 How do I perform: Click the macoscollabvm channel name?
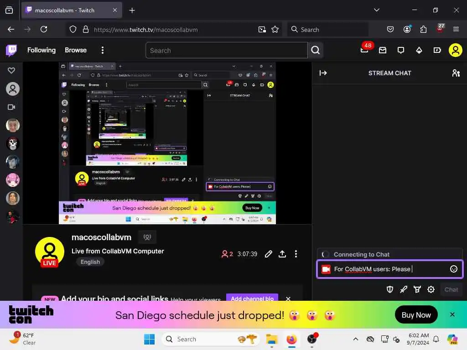[102, 237]
